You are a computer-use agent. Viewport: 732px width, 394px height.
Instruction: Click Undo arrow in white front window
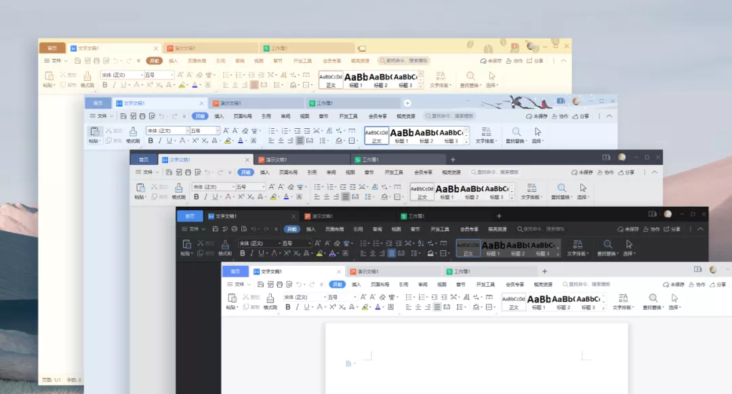pos(299,284)
